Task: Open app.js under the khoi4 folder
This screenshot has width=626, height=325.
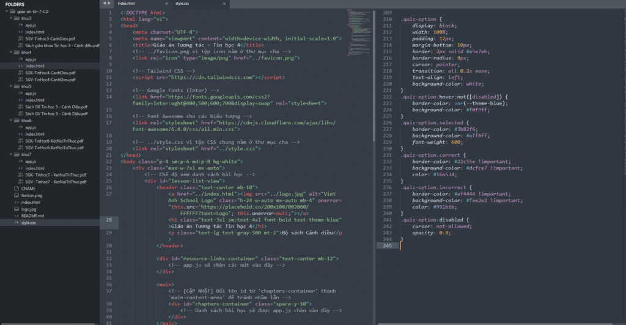Action: [31, 59]
